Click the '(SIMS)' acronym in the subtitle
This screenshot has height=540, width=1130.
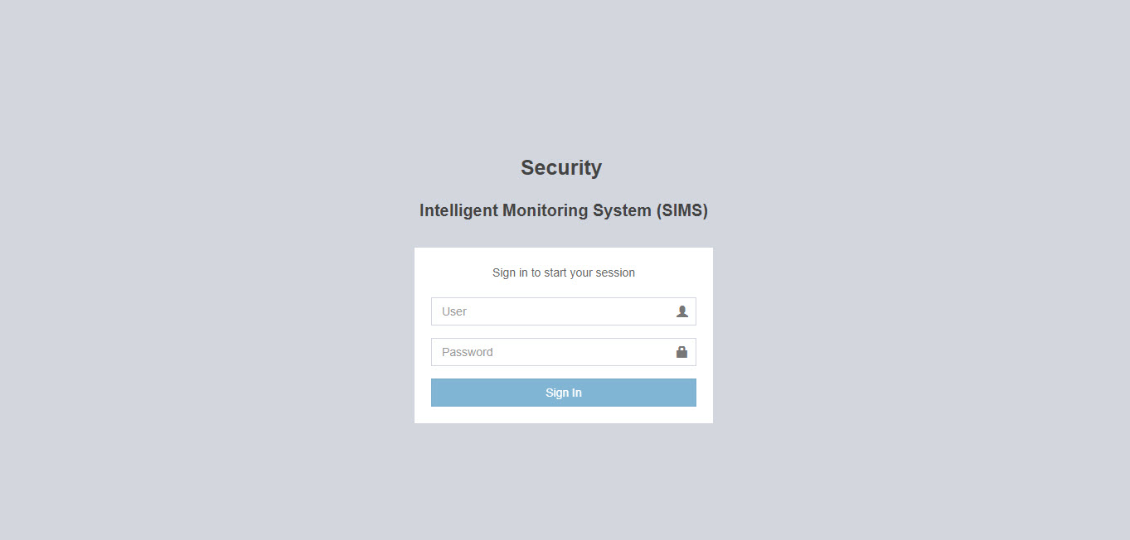[x=682, y=210]
